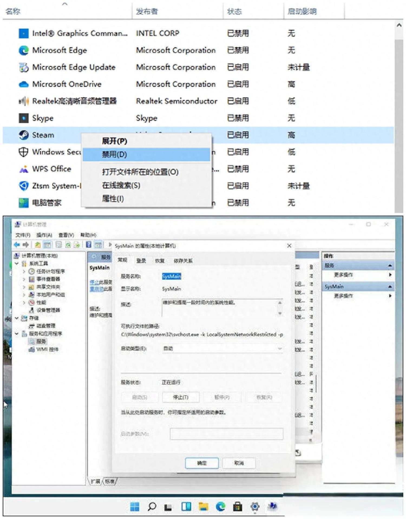The width and height of the screenshot is (406, 519).
Task: Sort by the 发布者 column header
Action: (x=147, y=11)
